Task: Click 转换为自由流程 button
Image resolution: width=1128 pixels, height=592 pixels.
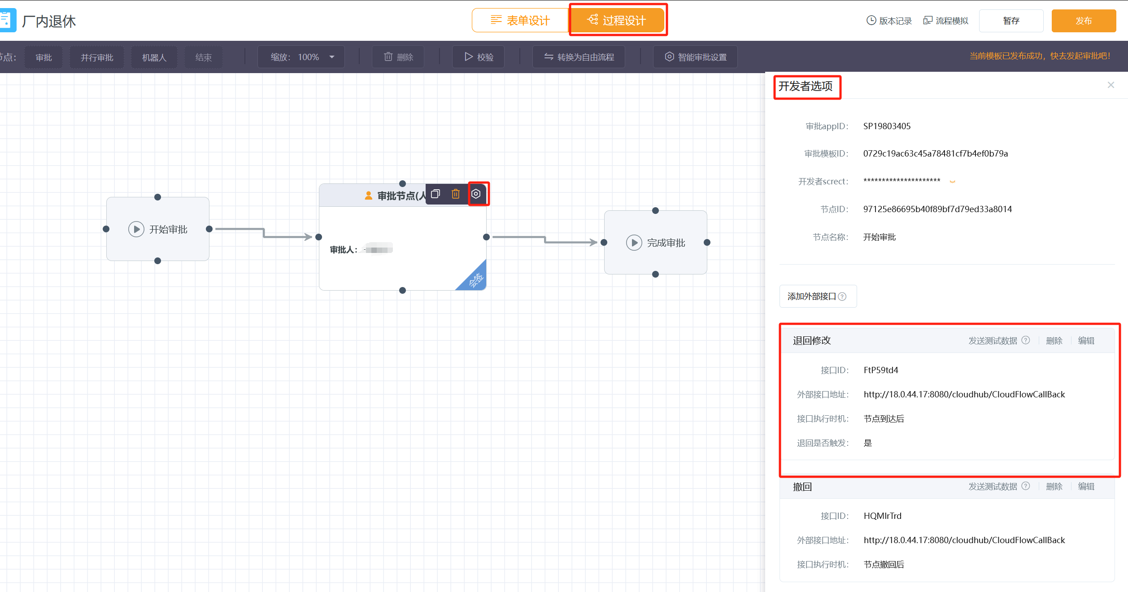Action: [x=579, y=57]
